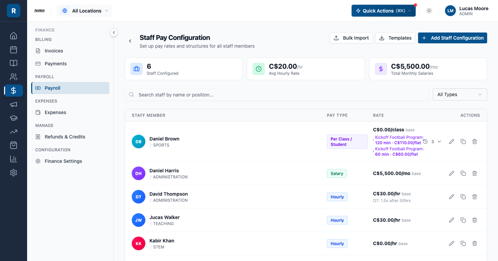Click the Academy logo in the header
This screenshot has height=261, width=498.
coord(40,11)
